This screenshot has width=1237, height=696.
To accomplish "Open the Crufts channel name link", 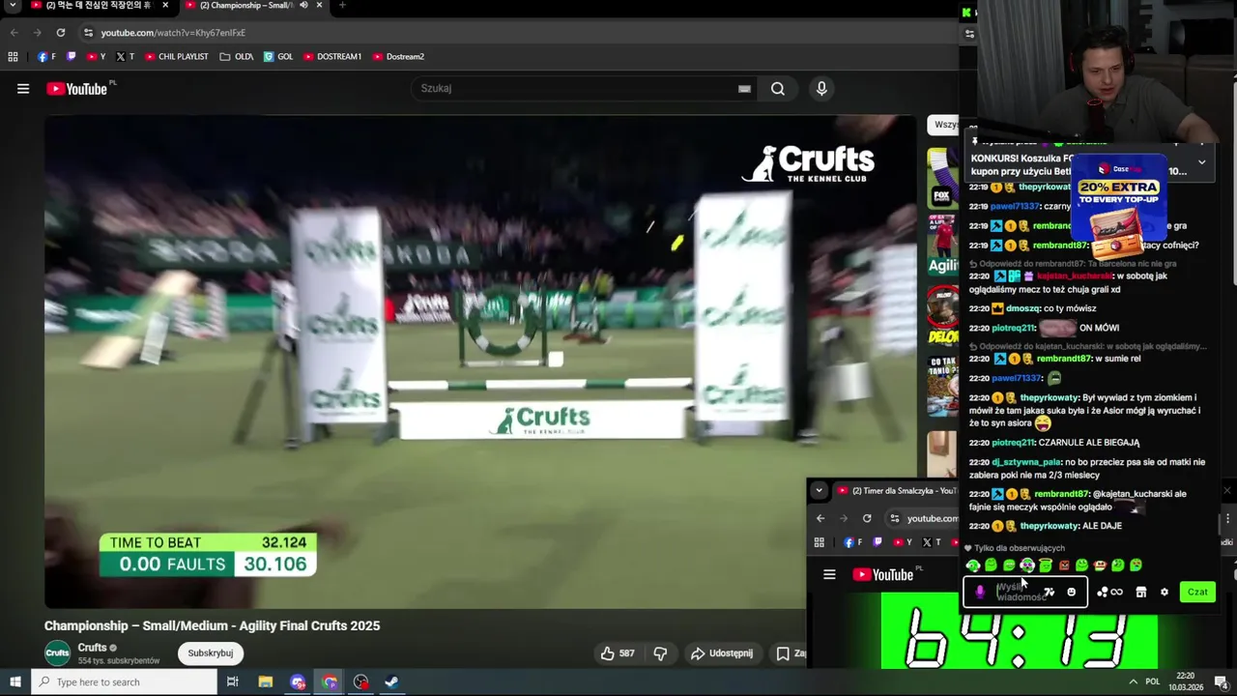I will click(x=92, y=648).
